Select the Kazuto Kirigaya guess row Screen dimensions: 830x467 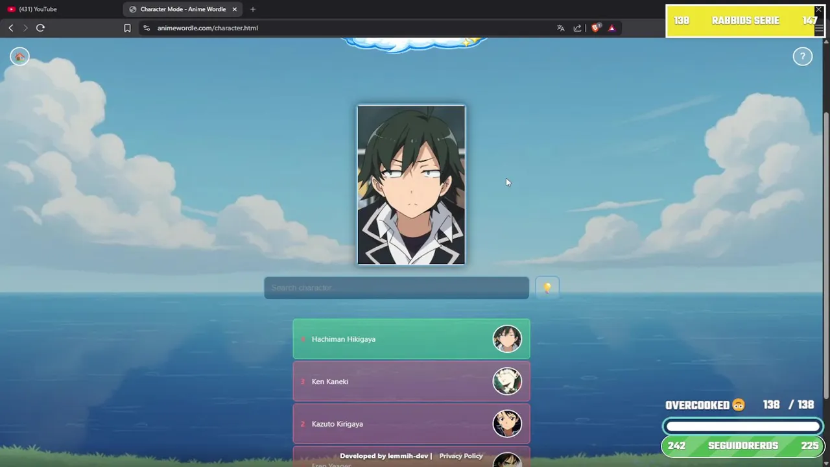[x=411, y=424]
